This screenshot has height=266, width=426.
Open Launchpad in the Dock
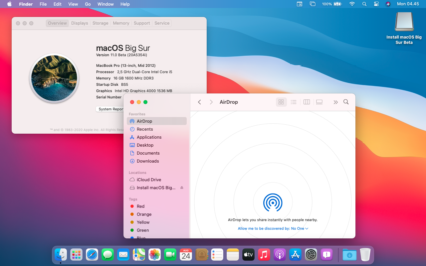[77, 255]
